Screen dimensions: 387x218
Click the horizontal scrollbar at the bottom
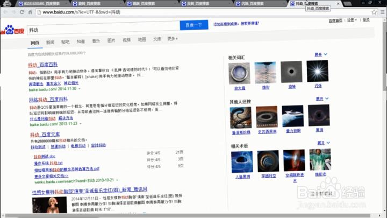point(188,215)
